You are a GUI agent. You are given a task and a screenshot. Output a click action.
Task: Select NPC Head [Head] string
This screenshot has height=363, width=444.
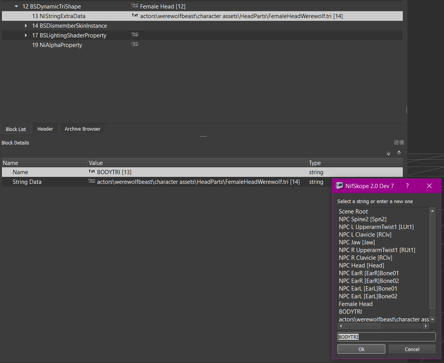362,266
